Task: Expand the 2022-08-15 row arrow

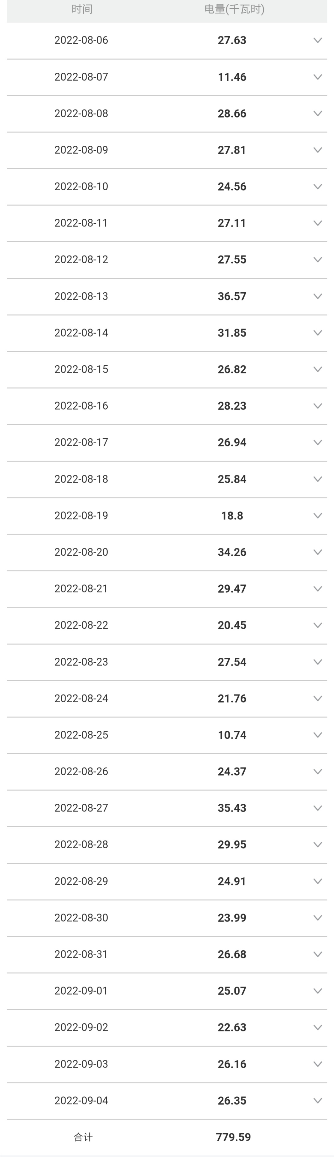Action: coord(317,369)
